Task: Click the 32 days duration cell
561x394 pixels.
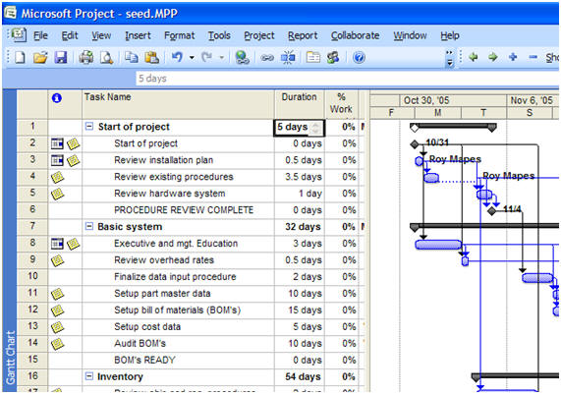Action: click(x=299, y=227)
